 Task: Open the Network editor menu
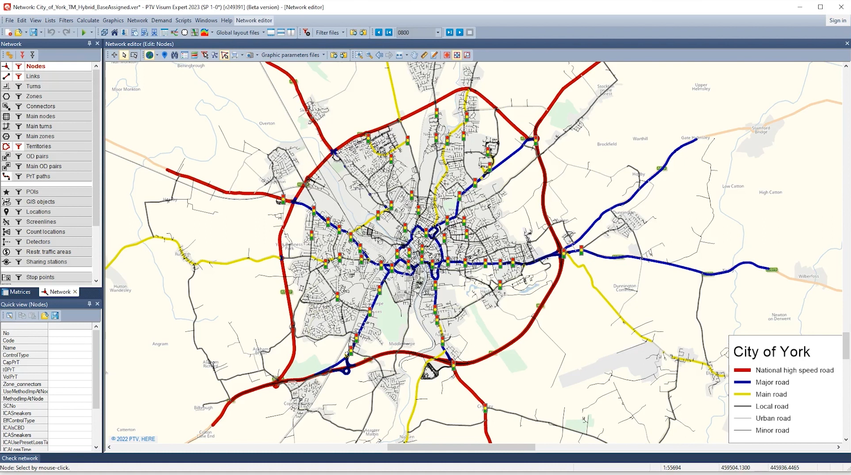pyautogui.click(x=254, y=20)
